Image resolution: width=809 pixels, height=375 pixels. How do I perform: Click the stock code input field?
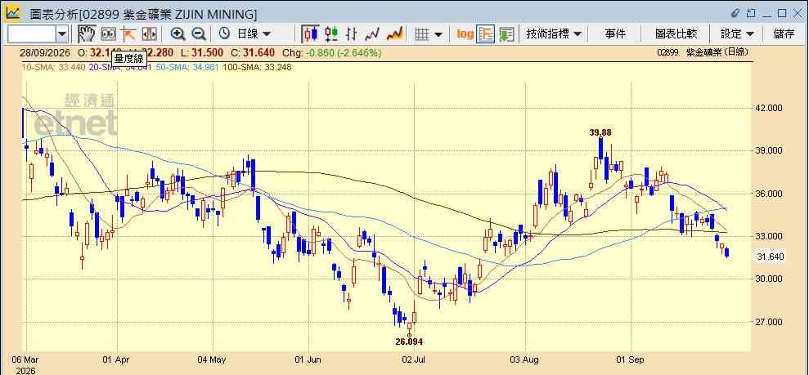point(31,34)
